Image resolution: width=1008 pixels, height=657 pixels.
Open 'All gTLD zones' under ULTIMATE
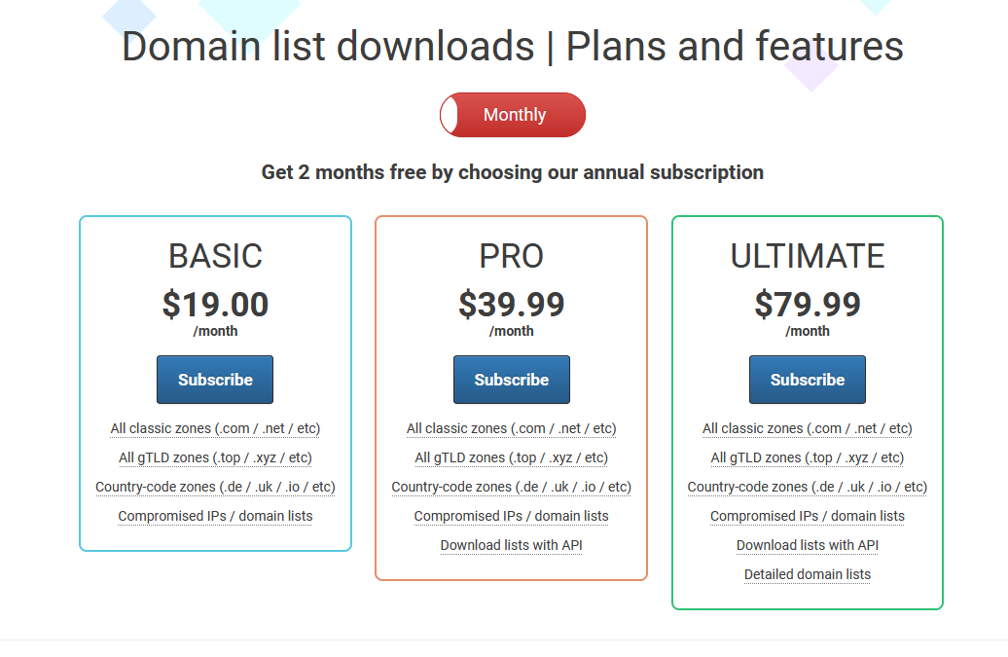click(x=807, y=457)
